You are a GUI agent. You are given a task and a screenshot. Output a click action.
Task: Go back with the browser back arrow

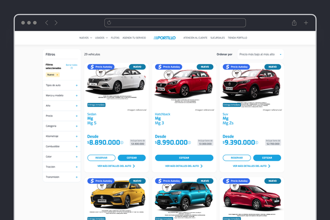pyautogui.click(x=47, y=23)
